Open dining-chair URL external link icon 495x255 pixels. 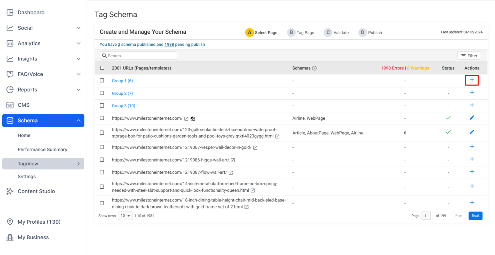(246, 207)
